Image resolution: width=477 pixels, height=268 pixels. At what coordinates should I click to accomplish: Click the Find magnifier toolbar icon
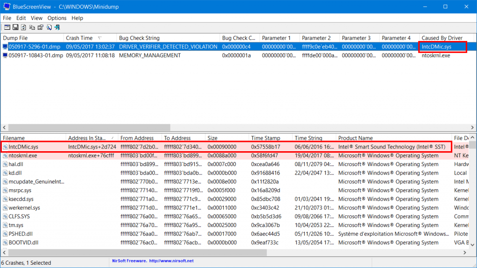(49, 27)
